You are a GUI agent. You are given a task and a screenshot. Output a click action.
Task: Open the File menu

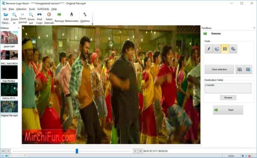(4, 9)
